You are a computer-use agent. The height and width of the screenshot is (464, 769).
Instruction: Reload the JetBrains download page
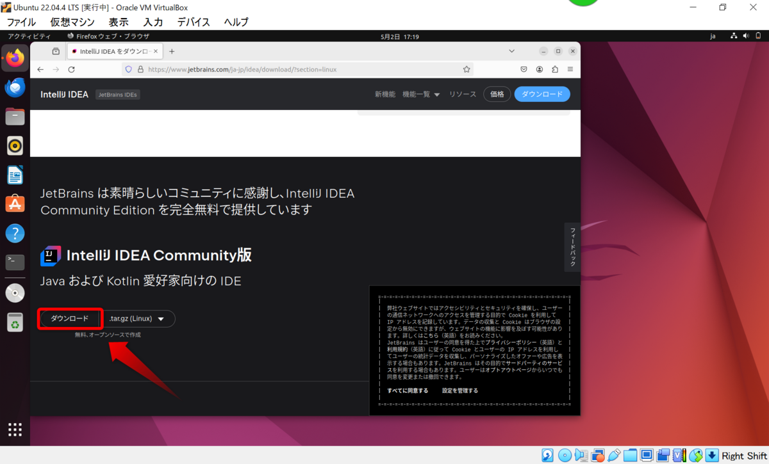[x=72, y=69]
